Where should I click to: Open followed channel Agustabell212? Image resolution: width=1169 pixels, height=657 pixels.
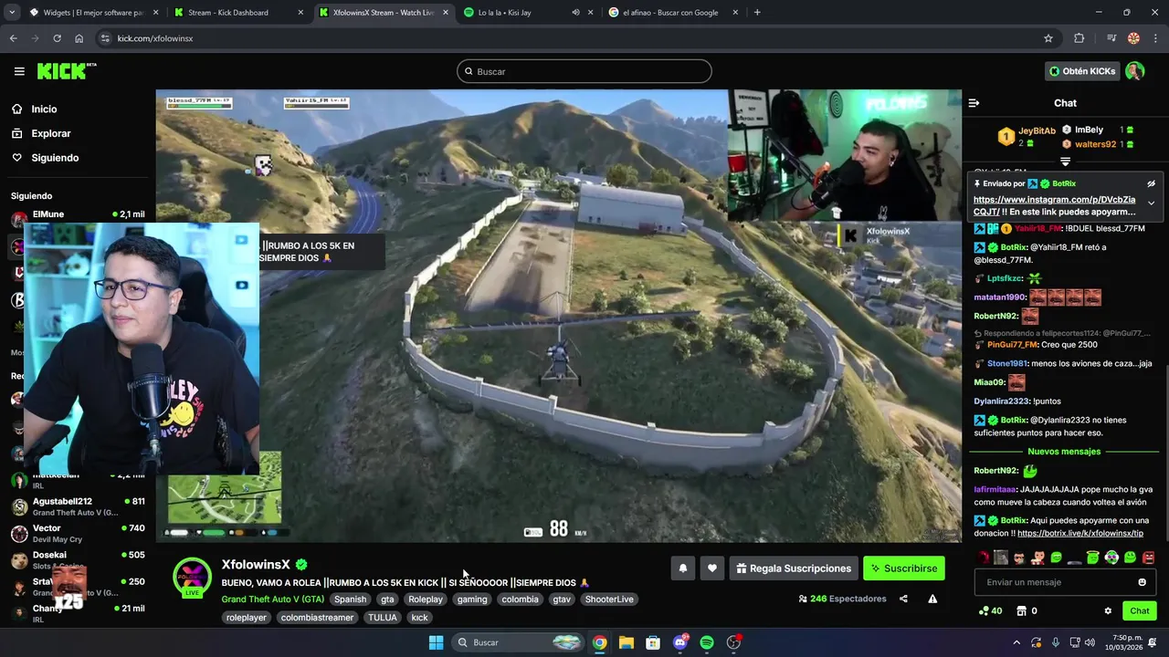pyautogui.click(x=78, y=506)
